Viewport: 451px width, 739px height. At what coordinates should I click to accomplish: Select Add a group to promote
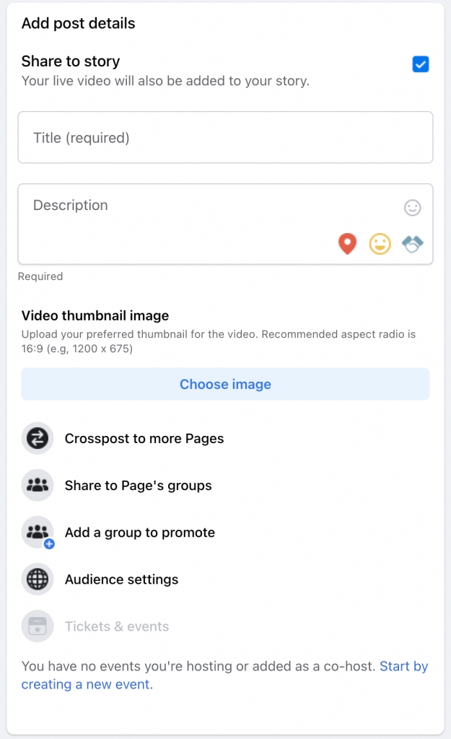tap(139, 532)
